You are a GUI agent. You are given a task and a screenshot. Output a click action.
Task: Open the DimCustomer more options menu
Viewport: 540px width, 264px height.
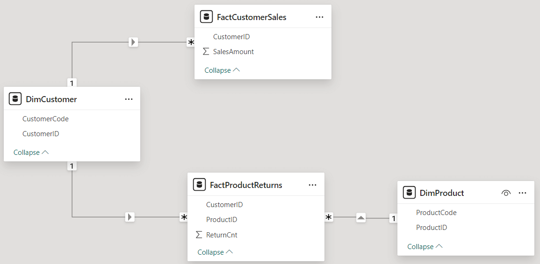tap(129, 99)
